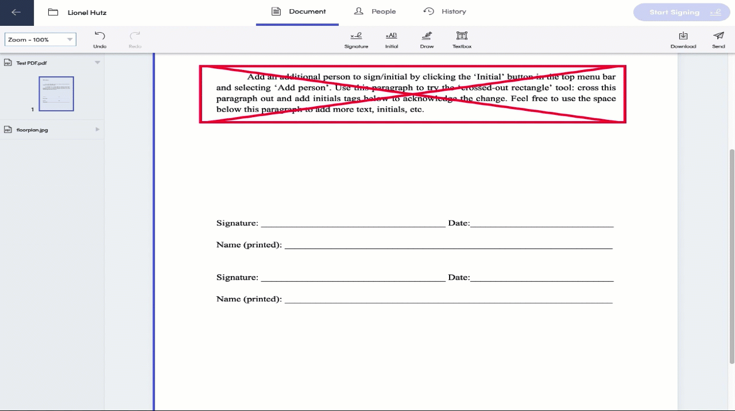Undo the last edit

coord(100,39)
